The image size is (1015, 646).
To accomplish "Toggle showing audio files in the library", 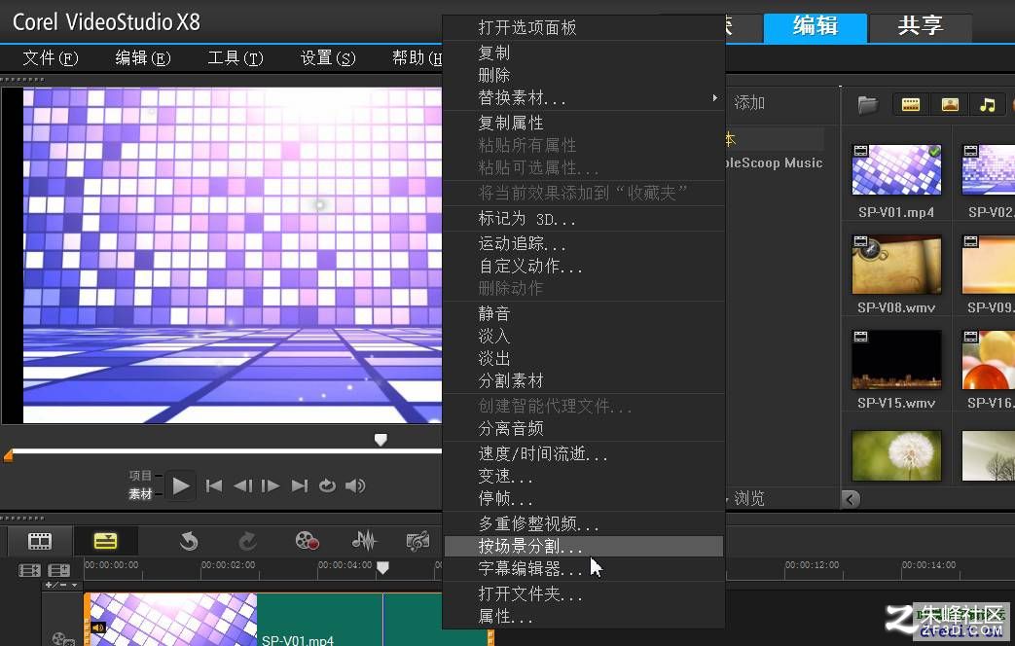I will [x=988, y=104].
